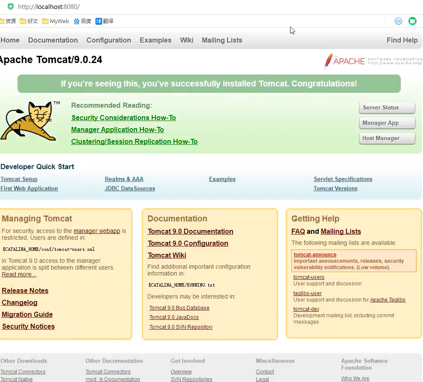Open Tomcat Native under Other Downloads
The width and height of the screenshot is (423, 382).
click(x=17, y=379)
